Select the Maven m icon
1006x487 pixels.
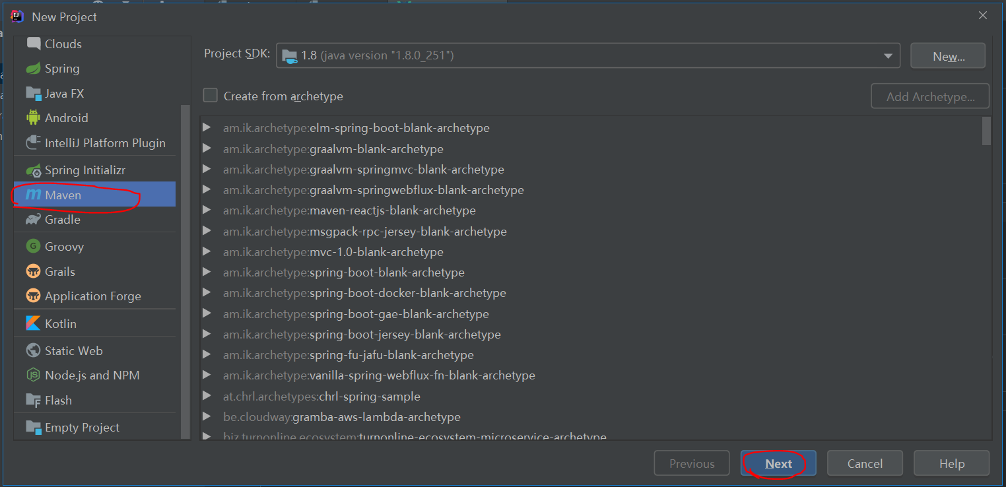pos(33,195)
